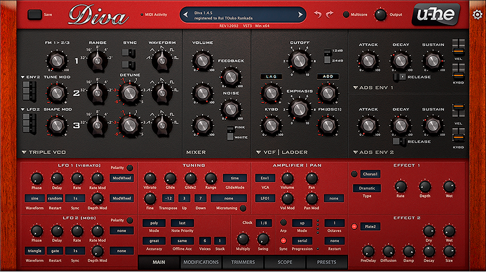Go to previous preset with left arrow
The height and width of the screenshot is (272, 486).
[x=186, y=15]
